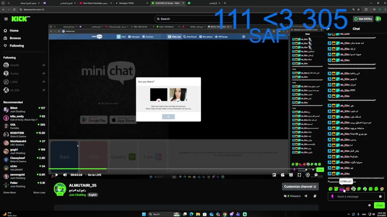Click the 2 Viewers count

(x=292, y=196)
